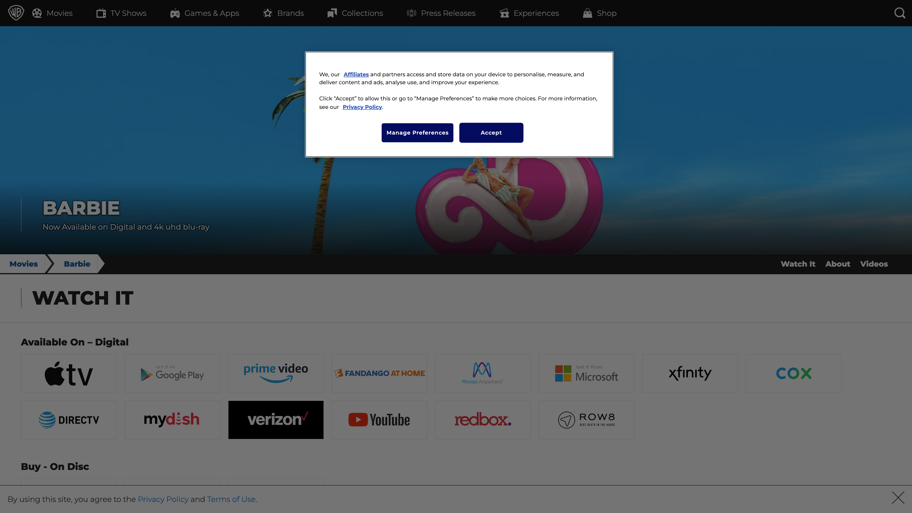Click the Warner Bros shield logo
This screenshot has width=912, height=513.
(x=16, y=13)
